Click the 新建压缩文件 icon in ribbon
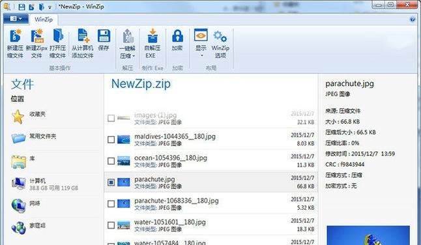This screenshot has height=245, width=421. 15,36
